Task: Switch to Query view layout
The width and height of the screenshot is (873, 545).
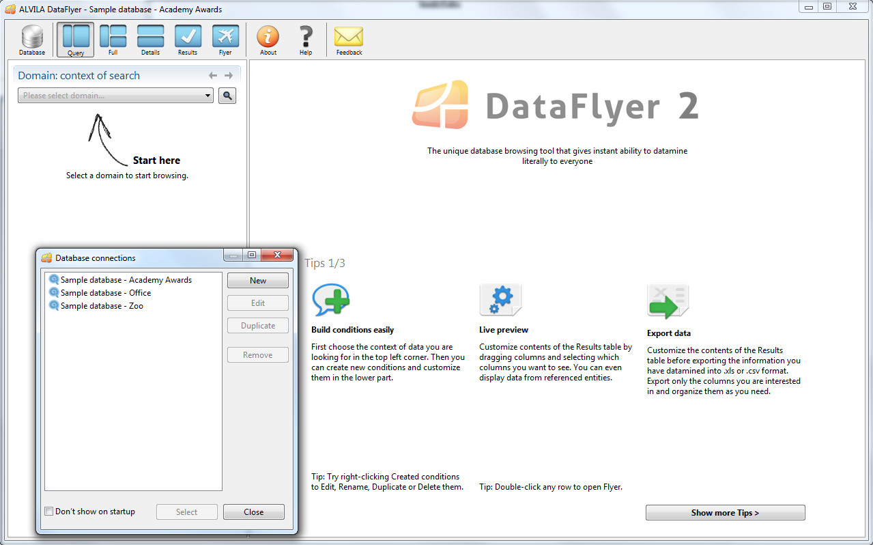Action: click(x=75, y=40)
